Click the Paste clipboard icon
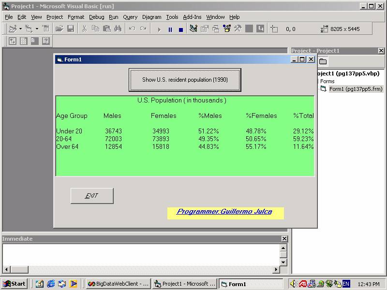 coord(106,29)
